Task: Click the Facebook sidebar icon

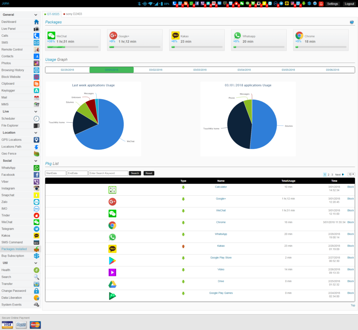Action: tap(36, 174)
